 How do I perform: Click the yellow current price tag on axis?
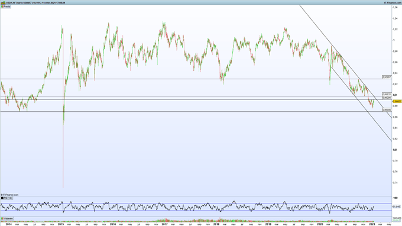[397, 101]
